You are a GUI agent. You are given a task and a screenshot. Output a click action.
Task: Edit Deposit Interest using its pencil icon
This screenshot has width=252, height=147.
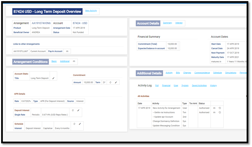click(x=78, y=110)
